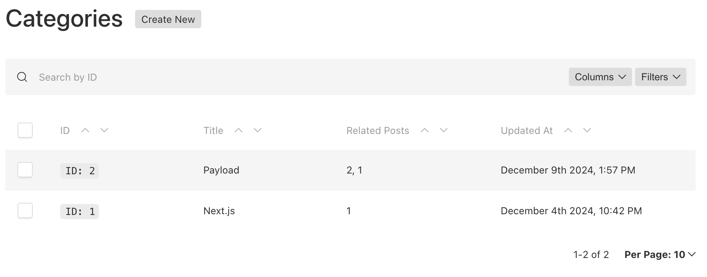Change the Per Page: 10 setting
Screen dimensions: 707x277
[660, 255]
